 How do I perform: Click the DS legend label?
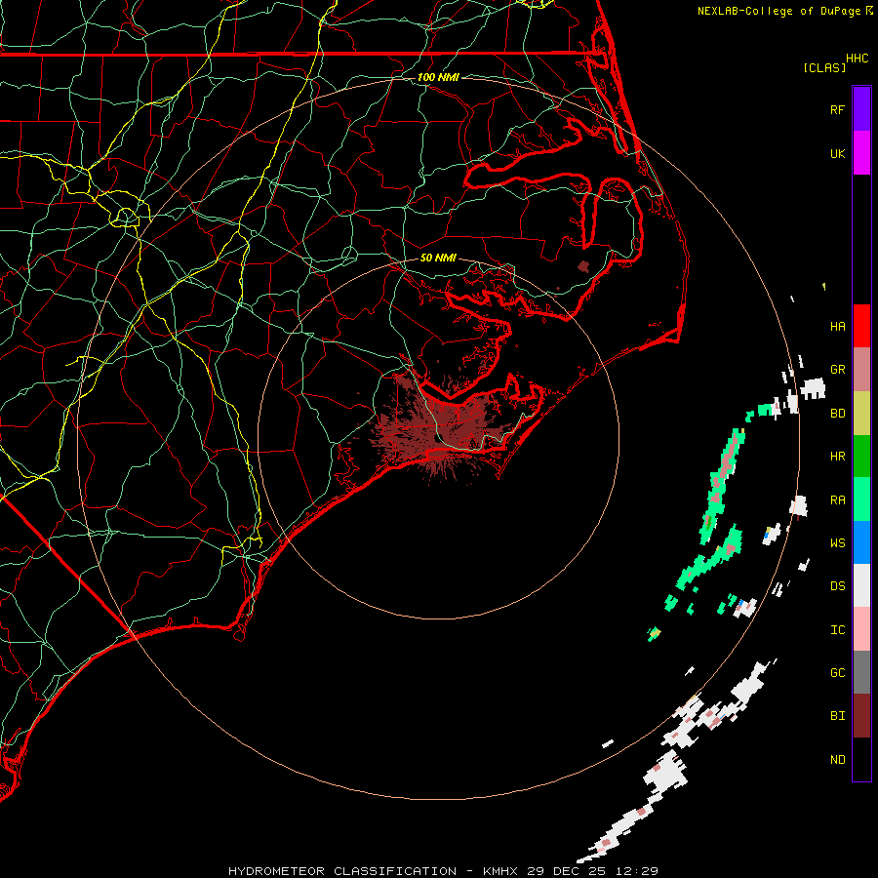(x=837, y=586)
